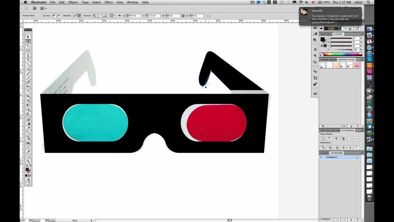The image size is (394, 222).
Task: Click Trim pathfinder icon
Action: [330, 147]
